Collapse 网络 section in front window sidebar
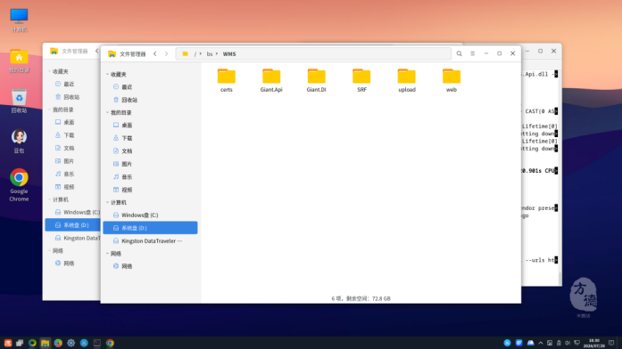Screen dimensions: 622x349 pyautogui.click(x=107, y=253)
